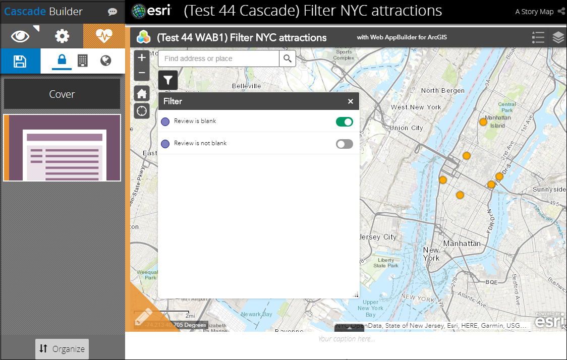The height and width of the screenshot is (360, 567).
Task: Click the Cascade Builder title
Action: [x=43, y=12]
